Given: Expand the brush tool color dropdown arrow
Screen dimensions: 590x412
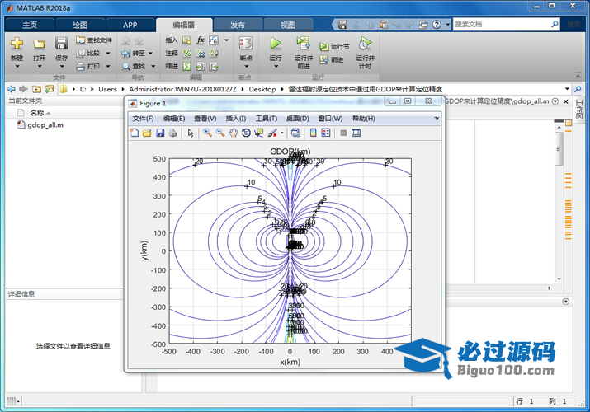Looking at the screenshot, I should [x=282, y=133].
